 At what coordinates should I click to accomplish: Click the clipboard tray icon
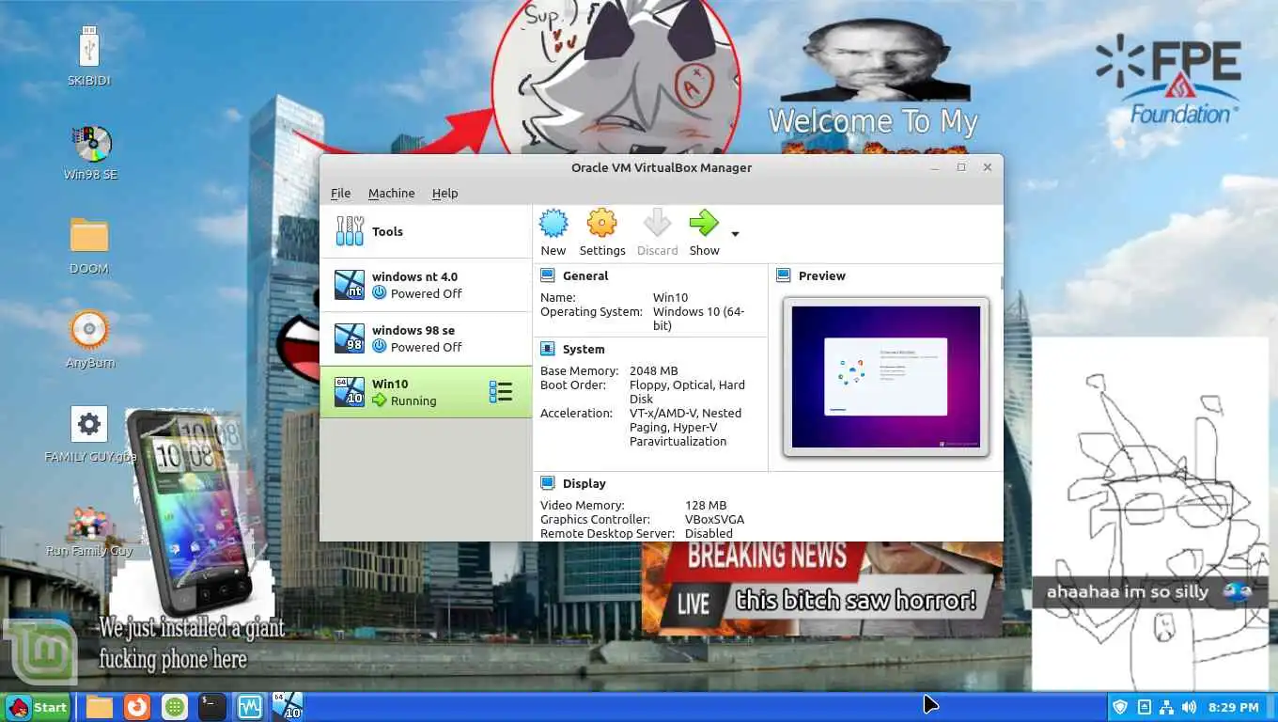click(x=1144, y=707)
